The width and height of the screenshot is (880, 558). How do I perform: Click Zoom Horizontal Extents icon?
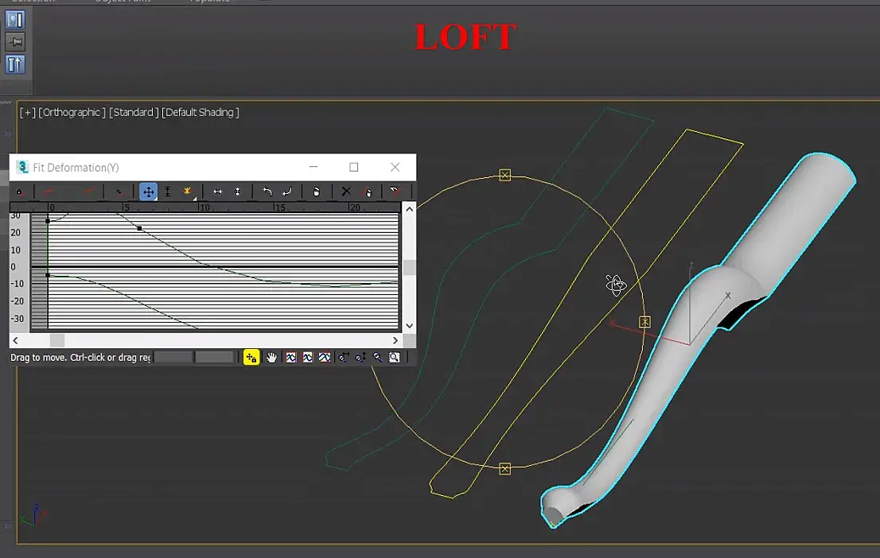[308, 357]
